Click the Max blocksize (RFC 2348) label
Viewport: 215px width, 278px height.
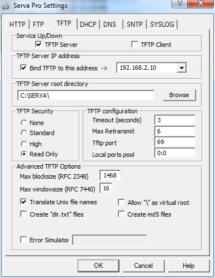(54, 176)
